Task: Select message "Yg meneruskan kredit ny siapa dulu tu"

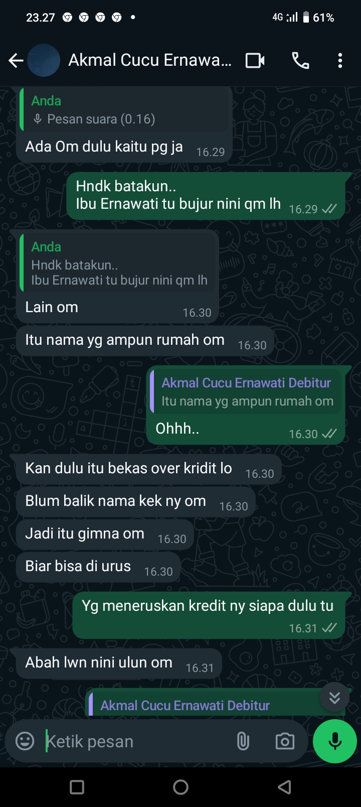Action: click(209, 615)
